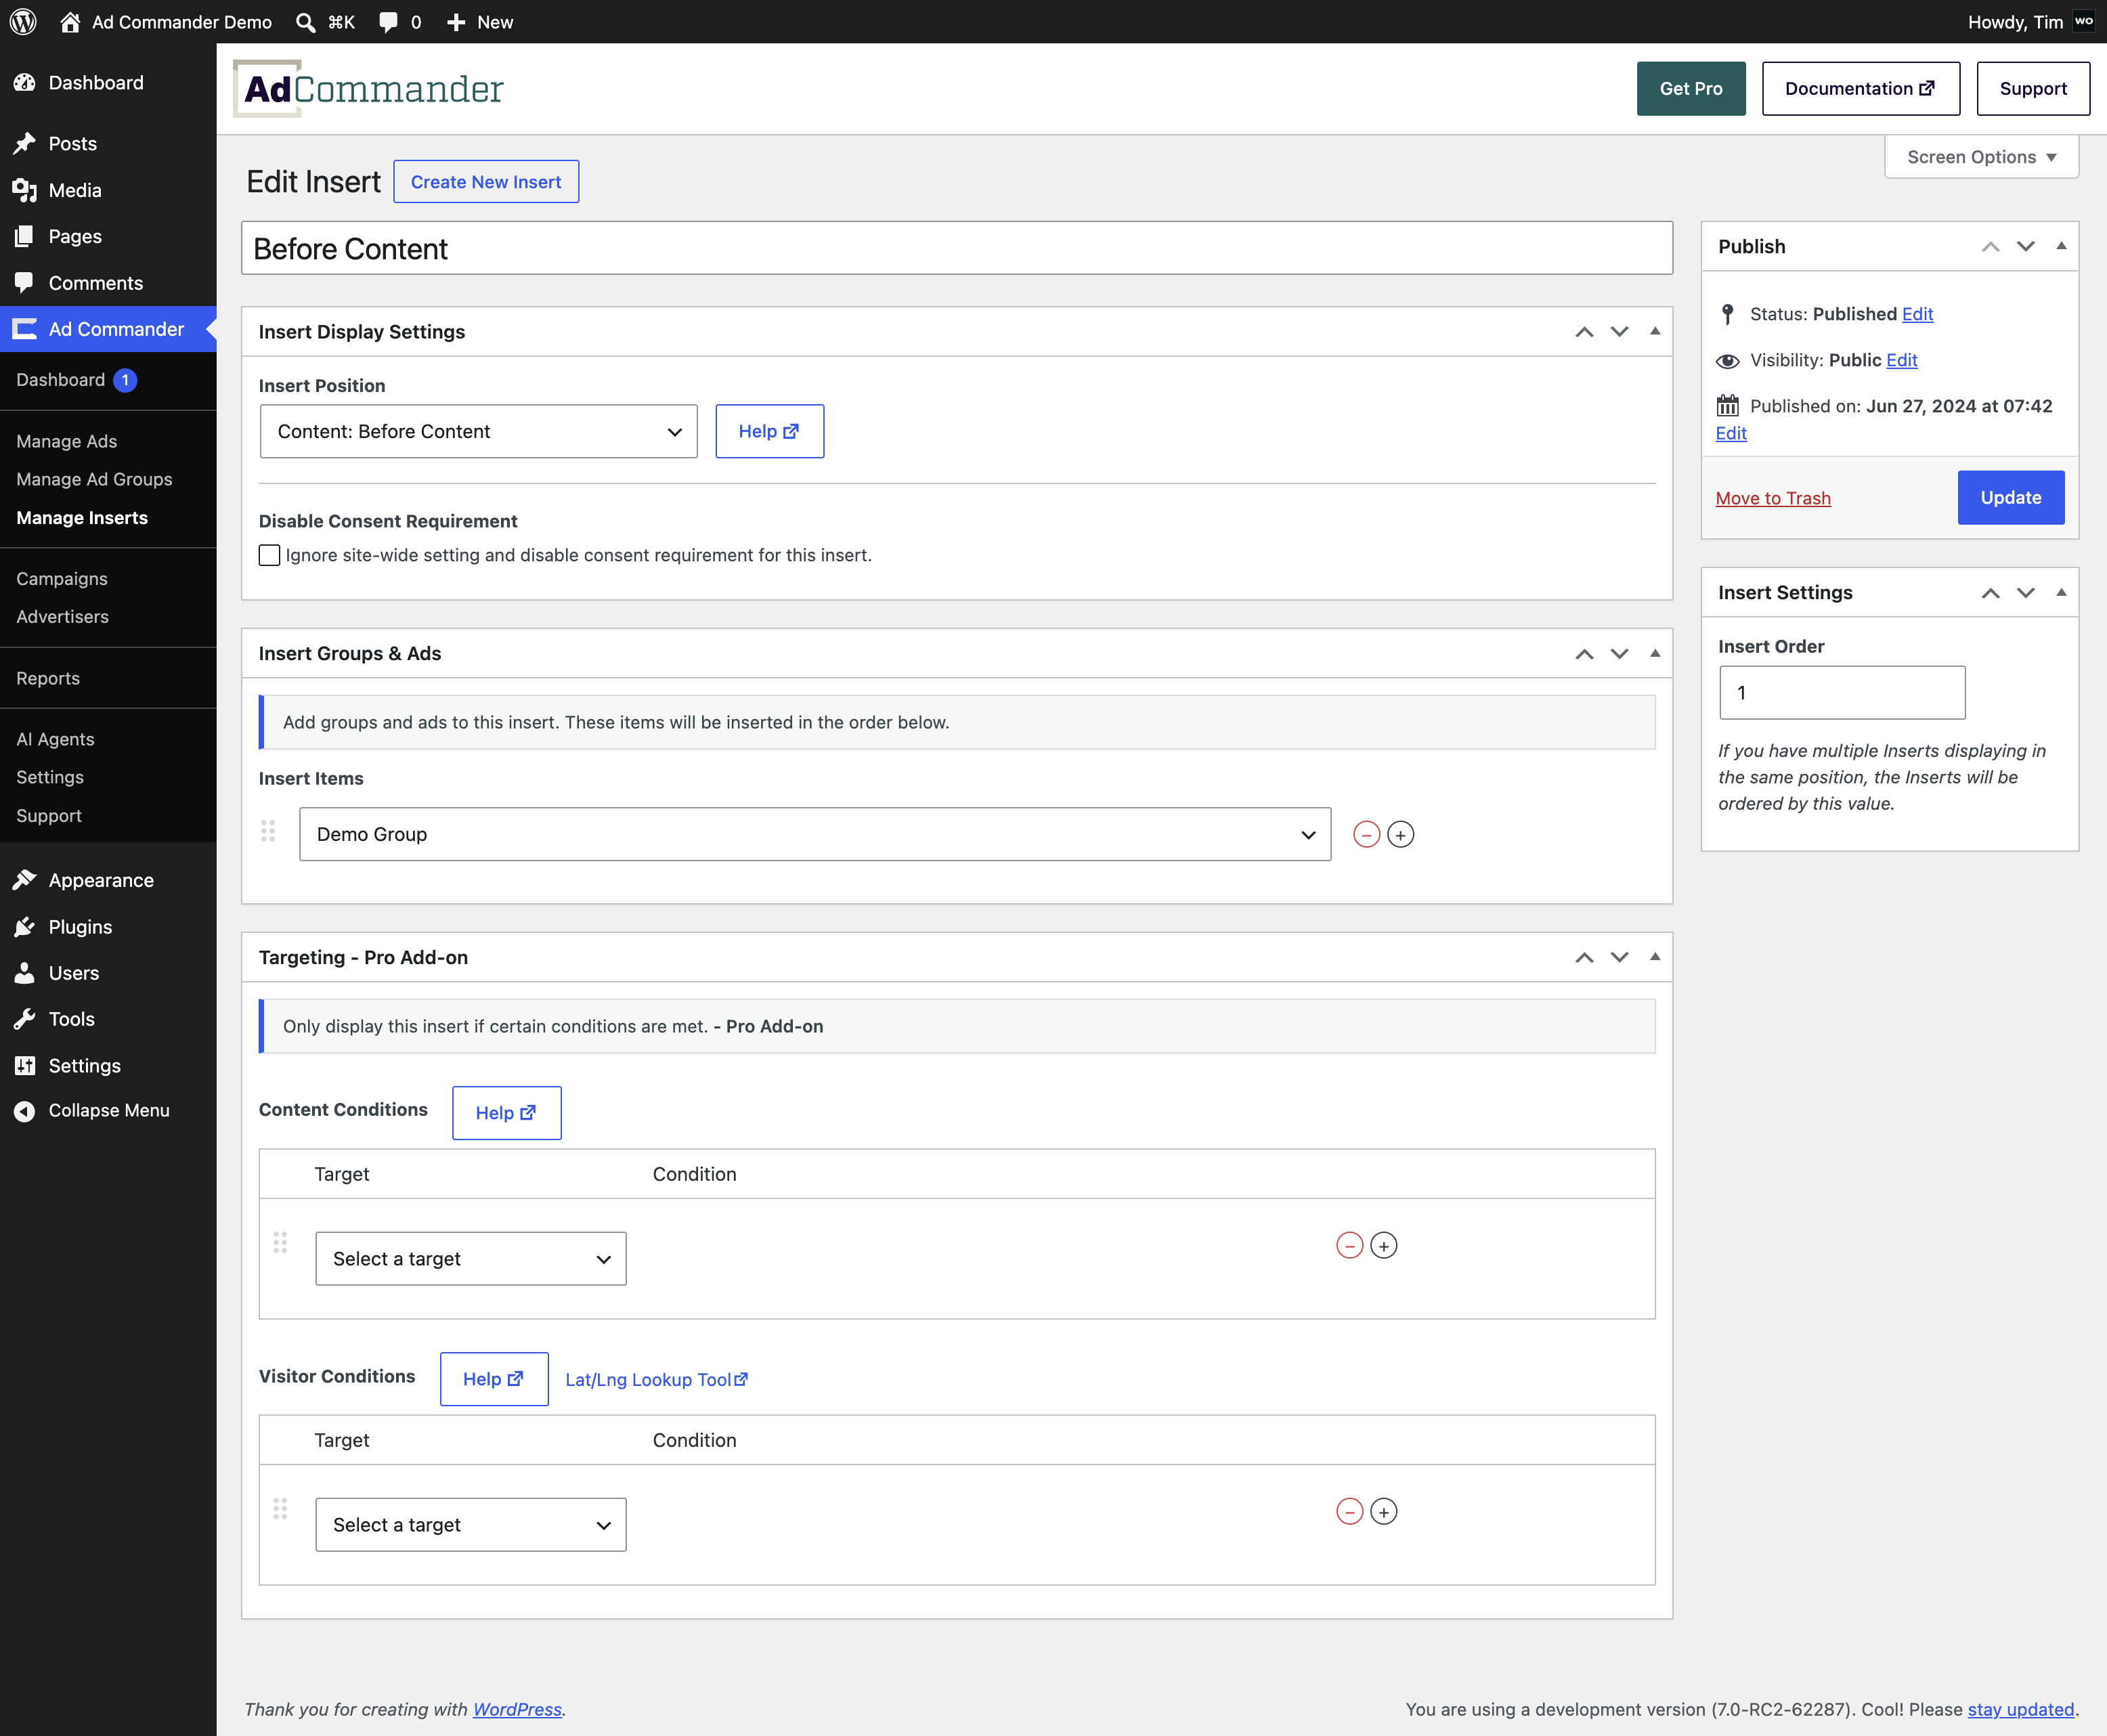
Task: Move Insert Display Settings panel up
Action: coord(1584,332)
